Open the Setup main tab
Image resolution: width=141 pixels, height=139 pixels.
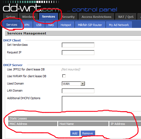[x=11, y=17]
